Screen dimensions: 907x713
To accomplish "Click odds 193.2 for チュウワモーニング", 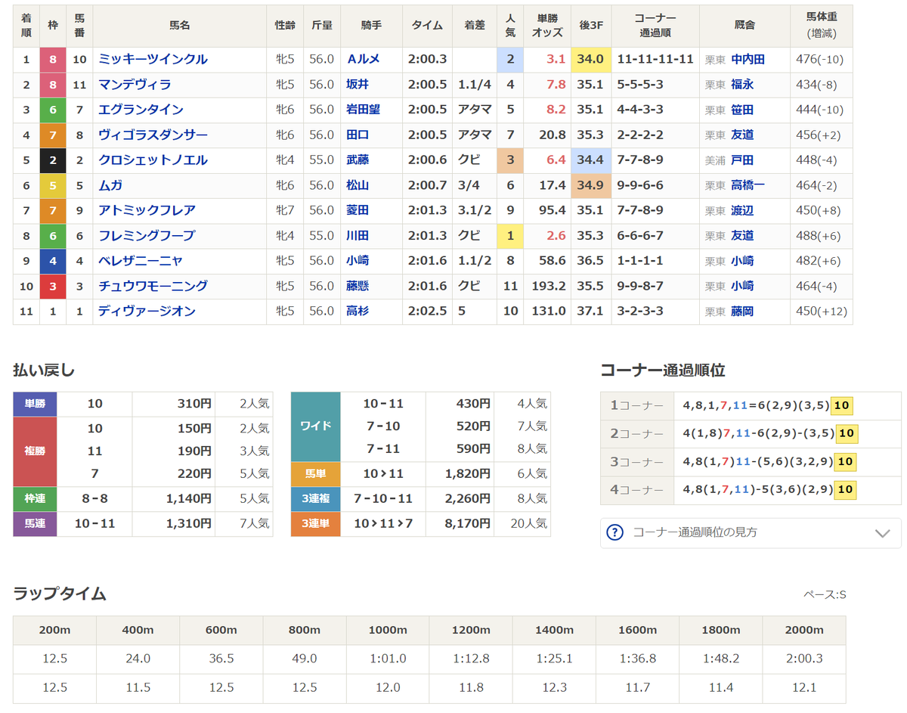I will (549, 286).
